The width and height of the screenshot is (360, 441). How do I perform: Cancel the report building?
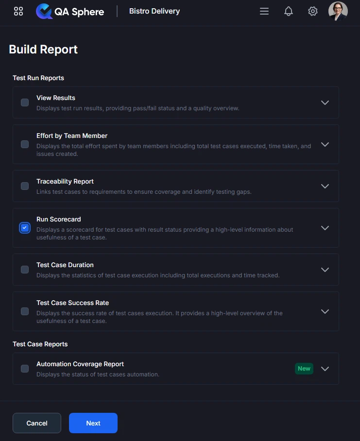click(36, 423)
